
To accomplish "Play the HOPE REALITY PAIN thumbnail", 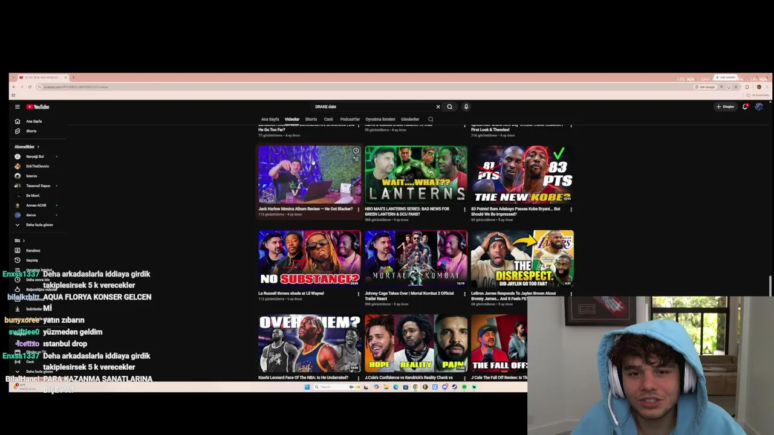I will point(416,344).
